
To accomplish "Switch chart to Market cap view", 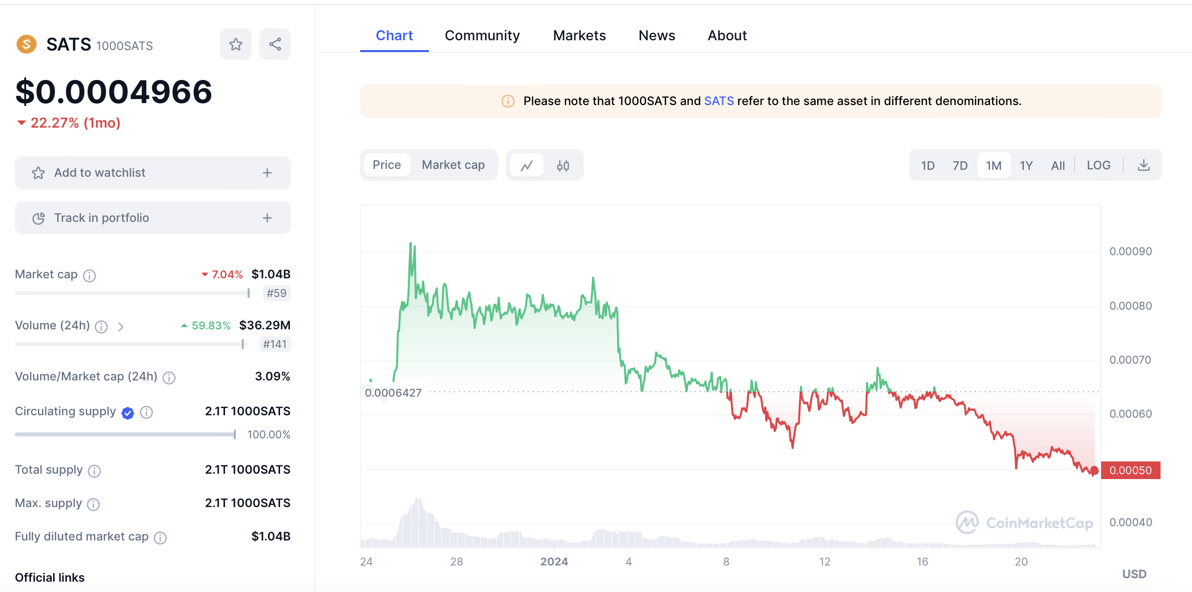I will [x=453, y=165].
